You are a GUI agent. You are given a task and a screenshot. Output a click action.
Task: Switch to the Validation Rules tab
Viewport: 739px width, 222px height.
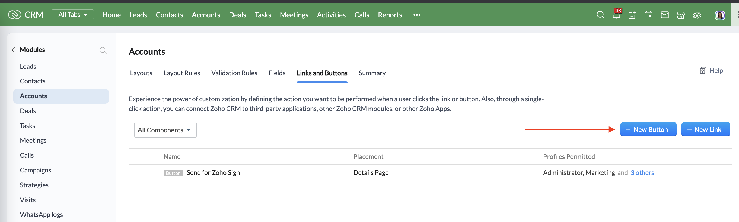pyautogui.click(x=234, y=73)
